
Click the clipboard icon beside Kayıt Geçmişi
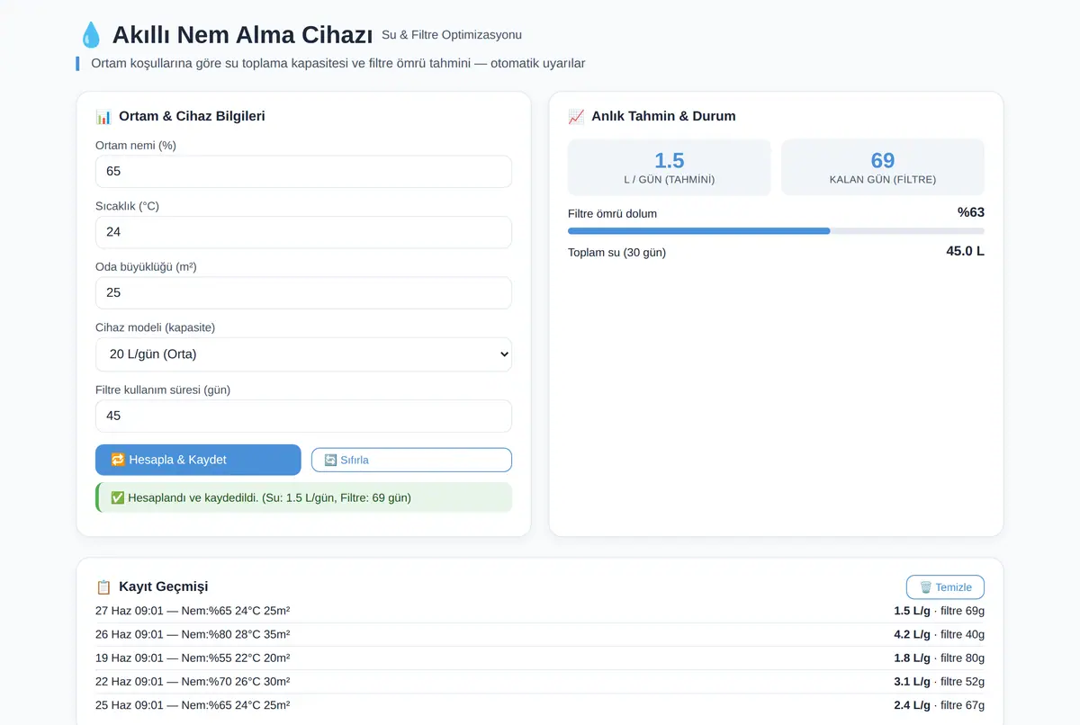pyautogui.click(x=103, y=586)
